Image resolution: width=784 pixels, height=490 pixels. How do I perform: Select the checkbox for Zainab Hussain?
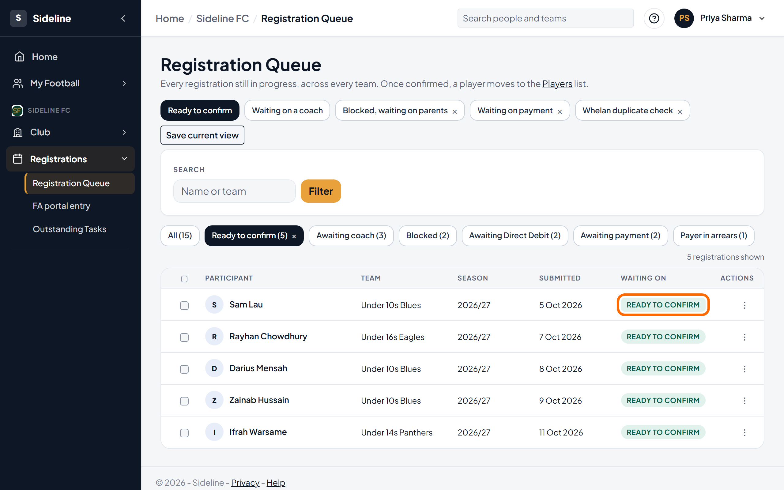[184, 401]
